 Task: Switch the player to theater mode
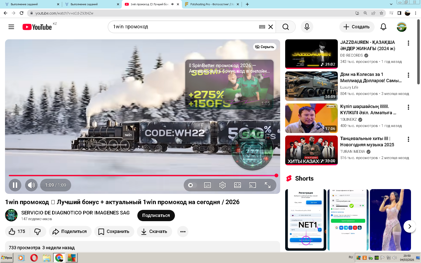pyautogui.click(x=237, y=185)
